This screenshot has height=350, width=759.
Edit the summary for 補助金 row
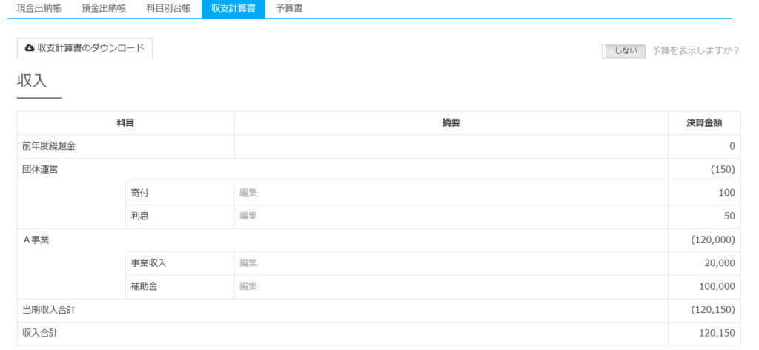tap(248, 286)
